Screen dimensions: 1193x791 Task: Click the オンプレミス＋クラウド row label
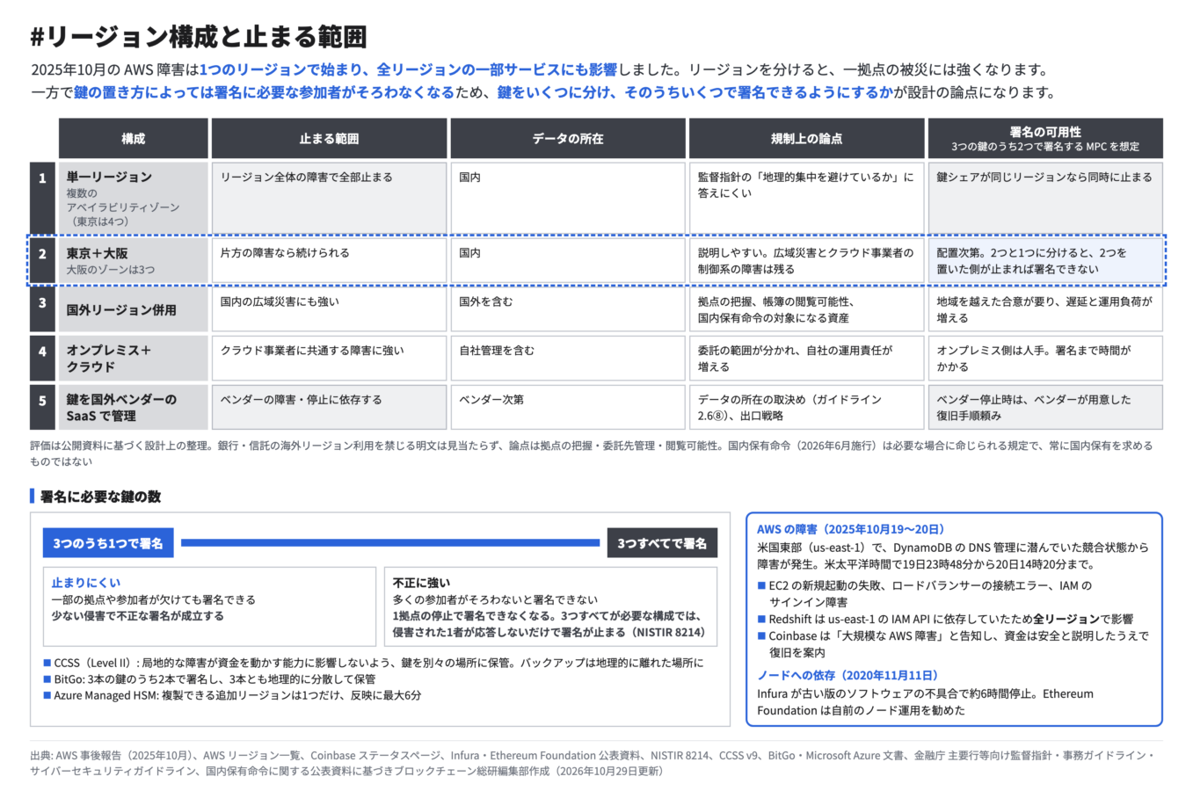pyautogui.click(x=134, y=358)
